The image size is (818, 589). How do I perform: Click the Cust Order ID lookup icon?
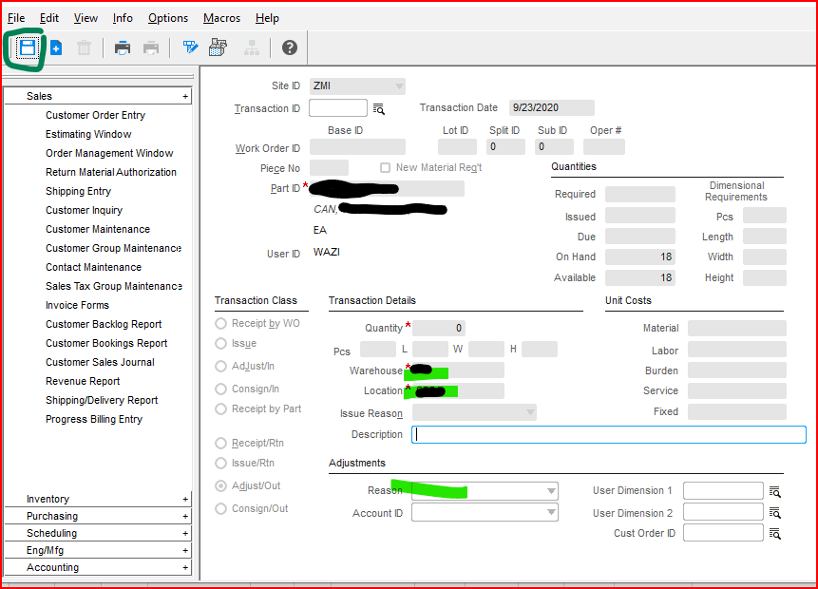pos(775,534)
